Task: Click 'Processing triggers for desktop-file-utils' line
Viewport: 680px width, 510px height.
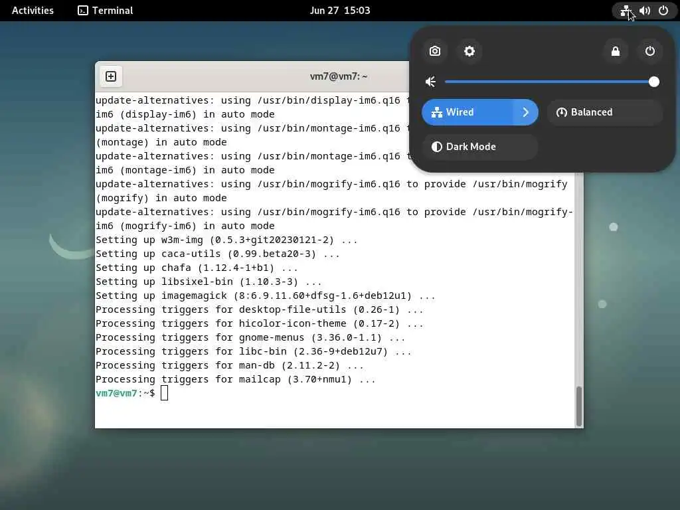Action: [x=260, y=309]
